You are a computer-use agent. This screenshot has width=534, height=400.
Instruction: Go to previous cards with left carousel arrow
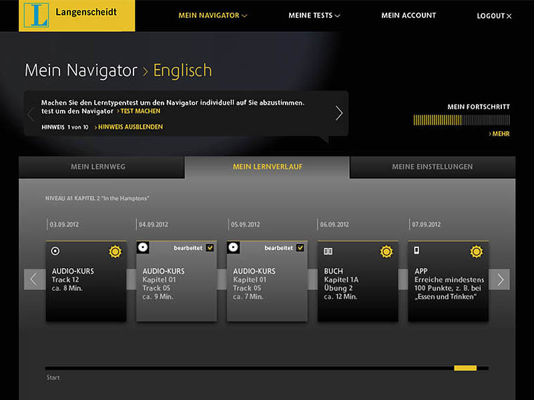(35, 279)
